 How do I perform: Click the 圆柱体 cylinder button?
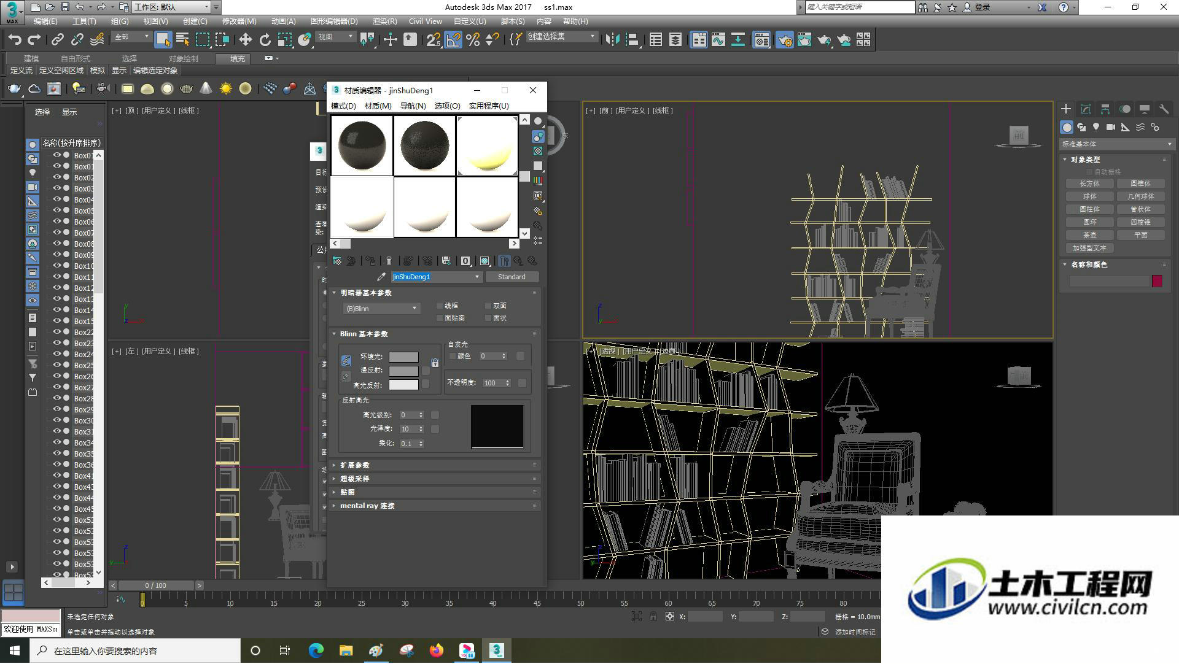click(x=1089, y=209)
